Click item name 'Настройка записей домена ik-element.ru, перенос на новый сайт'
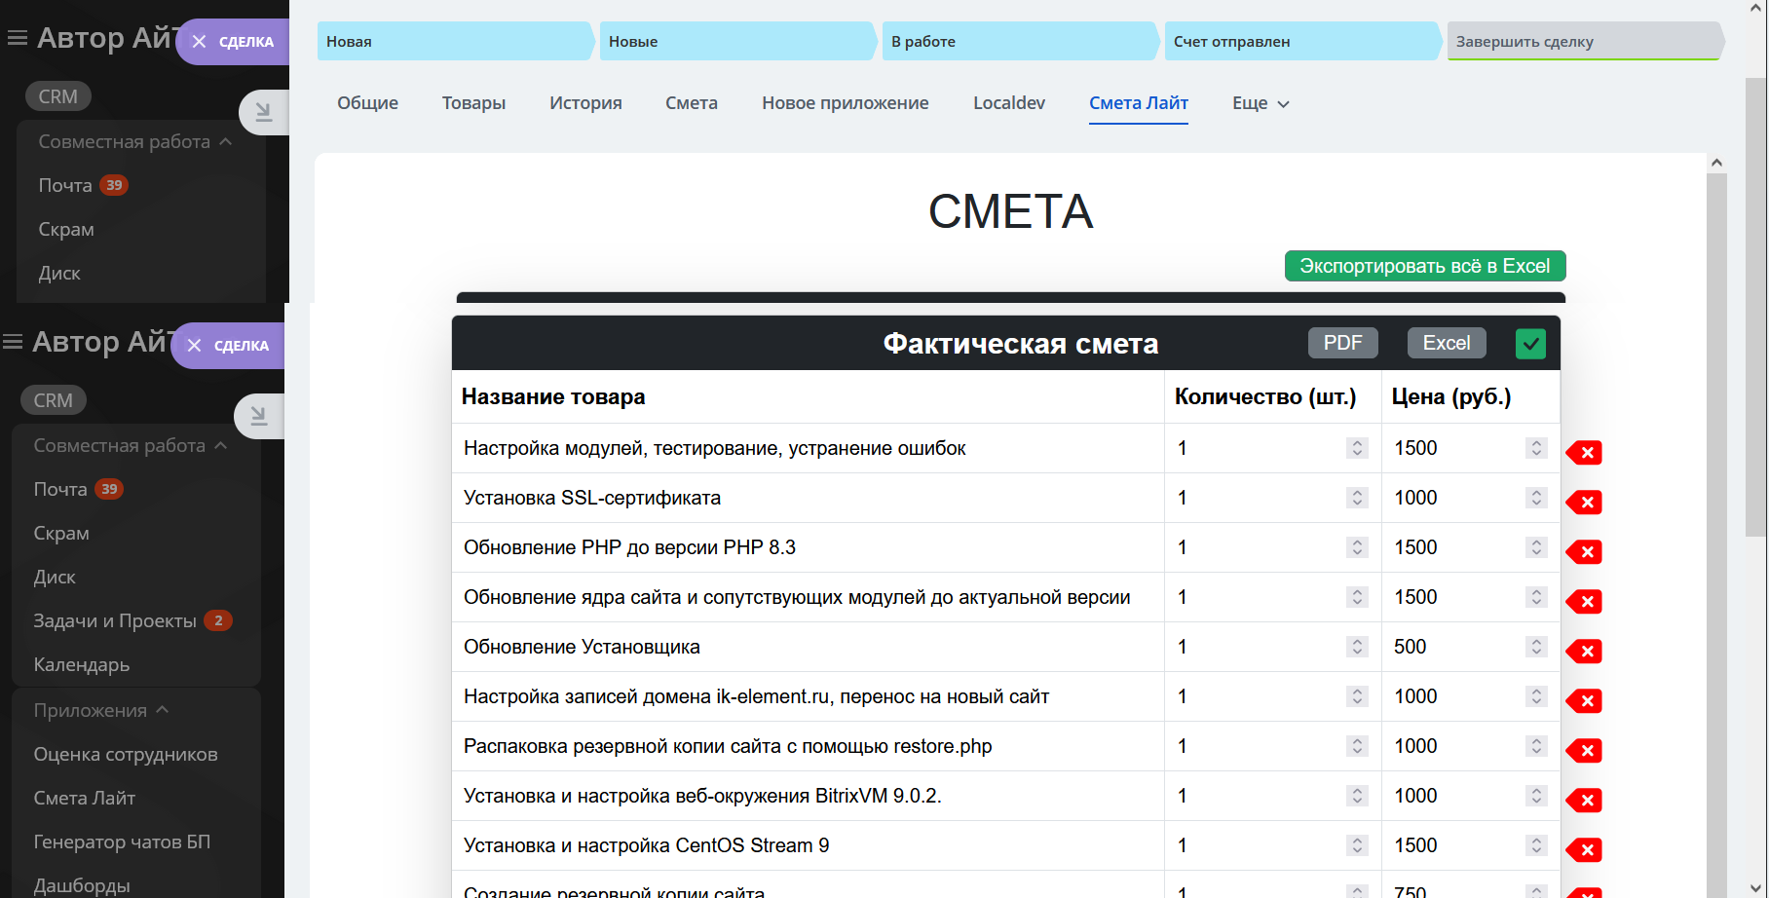Image resolution: width=1769 pixels, height=898 pixels. click(x=756, y=696)
